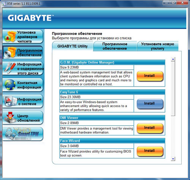Screen dimensions: 190x180
Task: Install G.O.M. Gigabyte Online Manager
Action: coord(150,76)
